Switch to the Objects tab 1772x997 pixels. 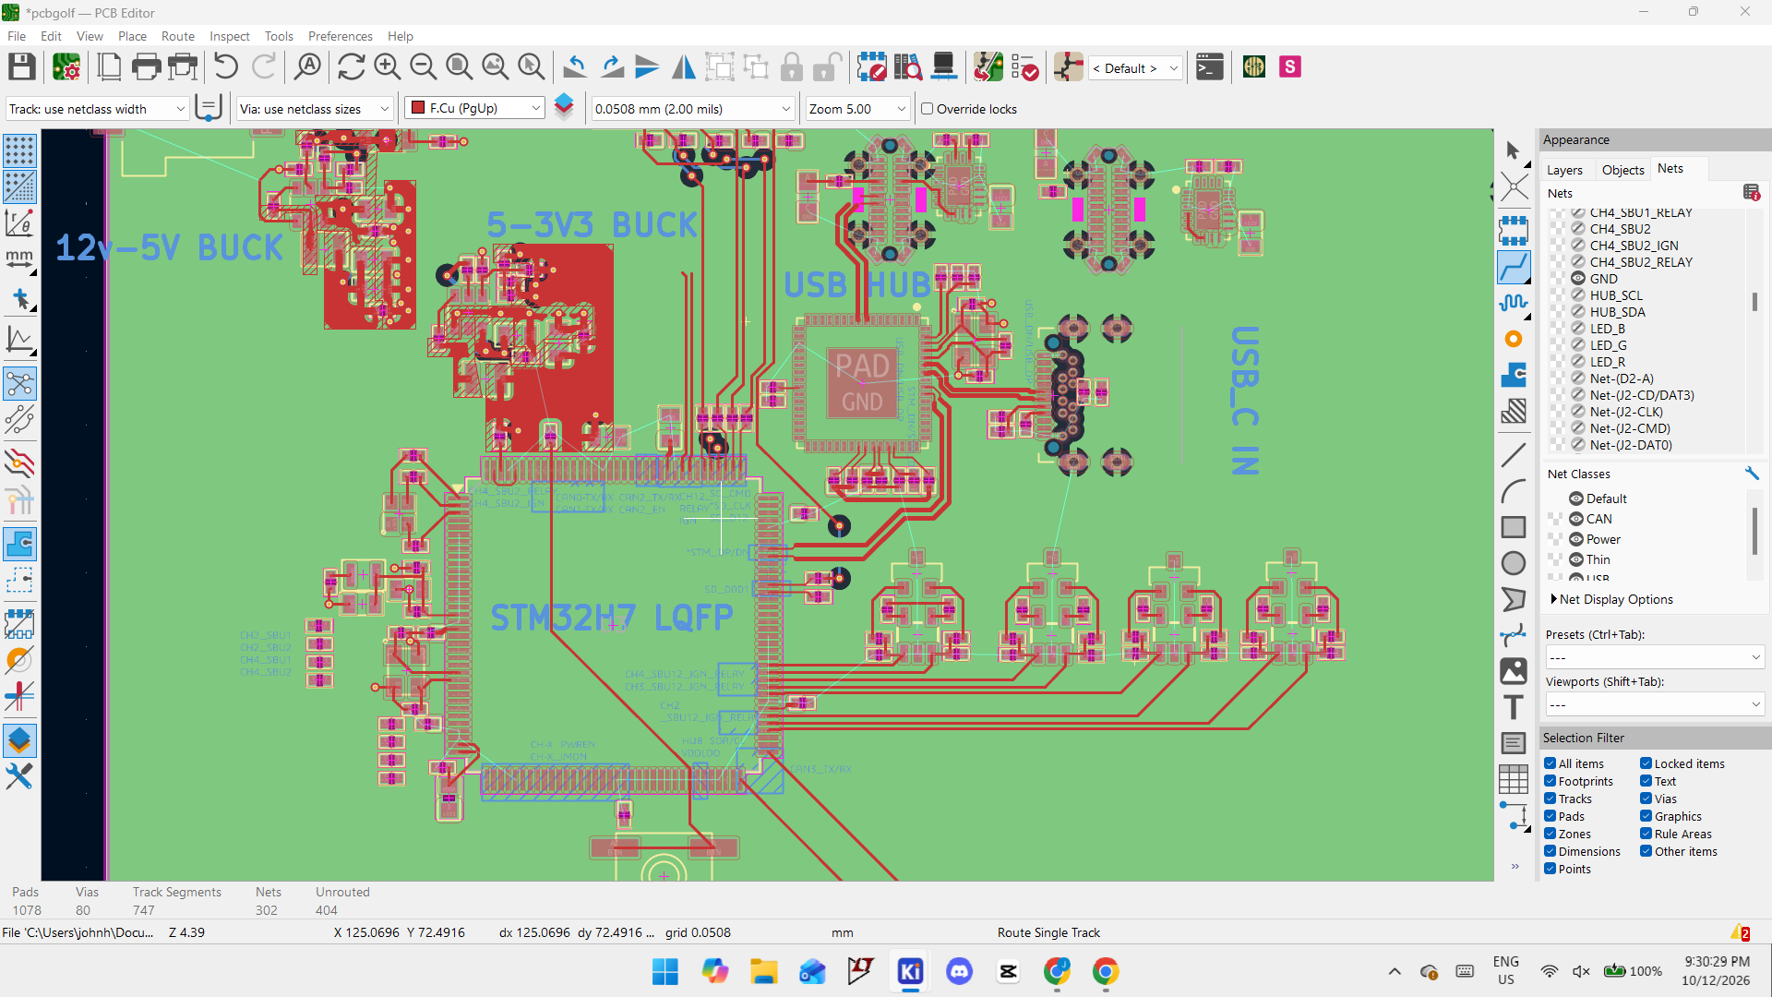pos(1622,170)
